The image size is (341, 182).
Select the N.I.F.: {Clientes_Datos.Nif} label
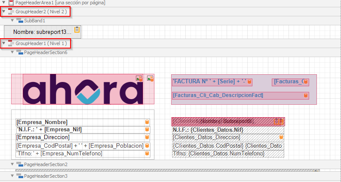(x=228, y=130)
